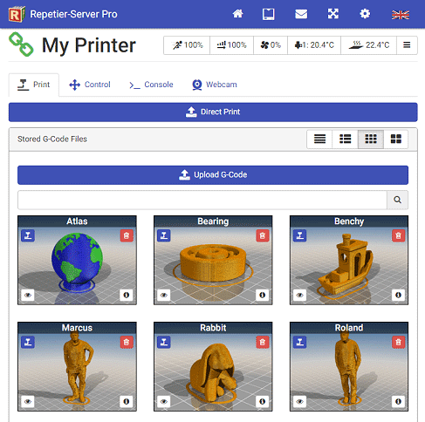The width and height of the screenshot is (425, 422).
Task: Click the Repetier-Server Pro logo
Action: click(x=17, y=14)
